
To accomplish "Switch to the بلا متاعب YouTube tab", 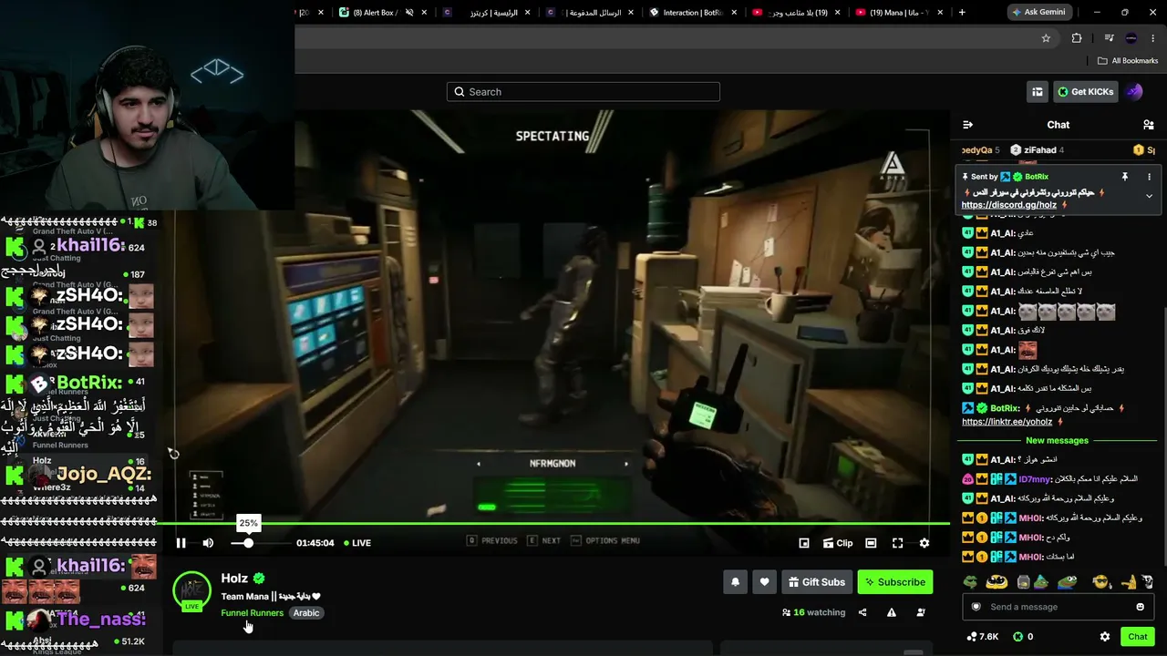I will pos(798,13).
